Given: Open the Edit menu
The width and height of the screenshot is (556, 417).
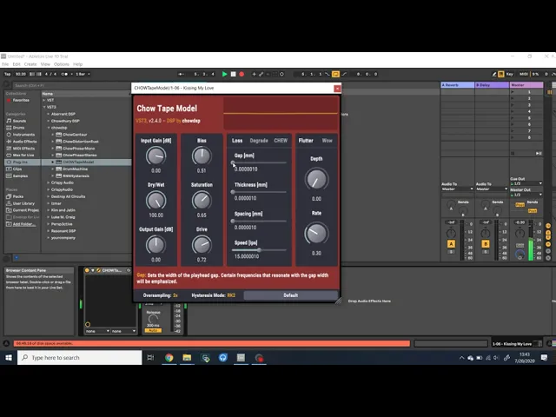Looking at the screenshot, I should 17,64.
